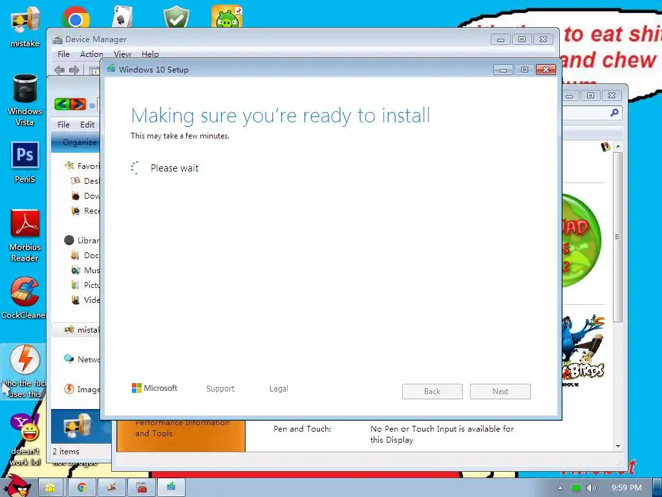
Task: Click Explorer orange forward arrow button
Action: click(78, 104)
